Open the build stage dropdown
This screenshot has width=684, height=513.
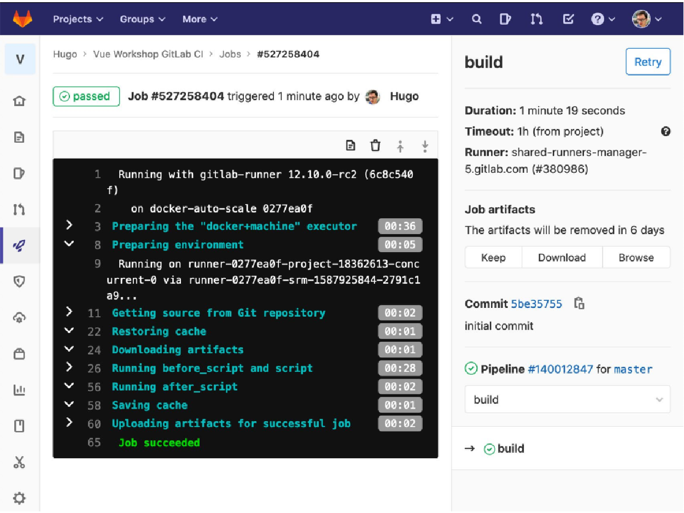coord(568,399)
